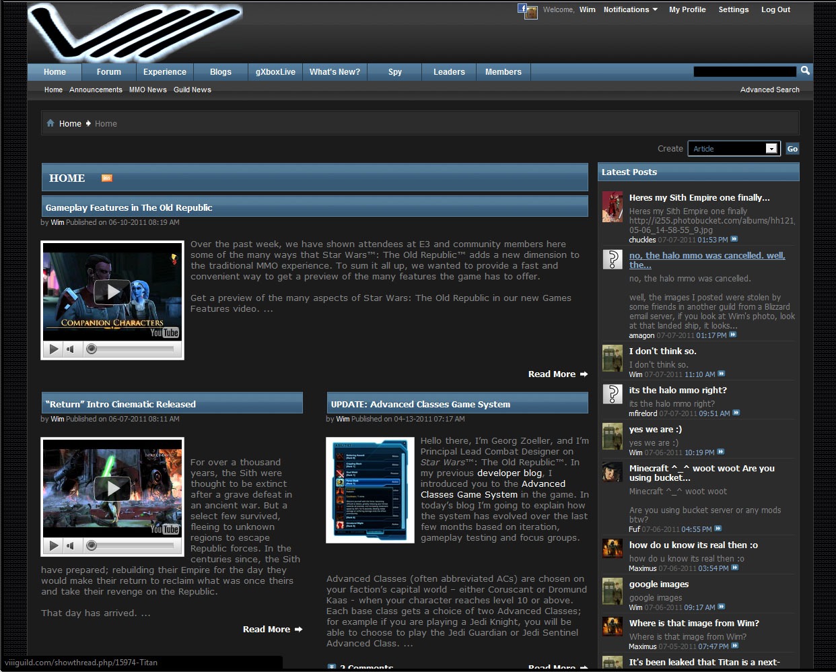Open Advanced Search link

[x=770, y=90]
